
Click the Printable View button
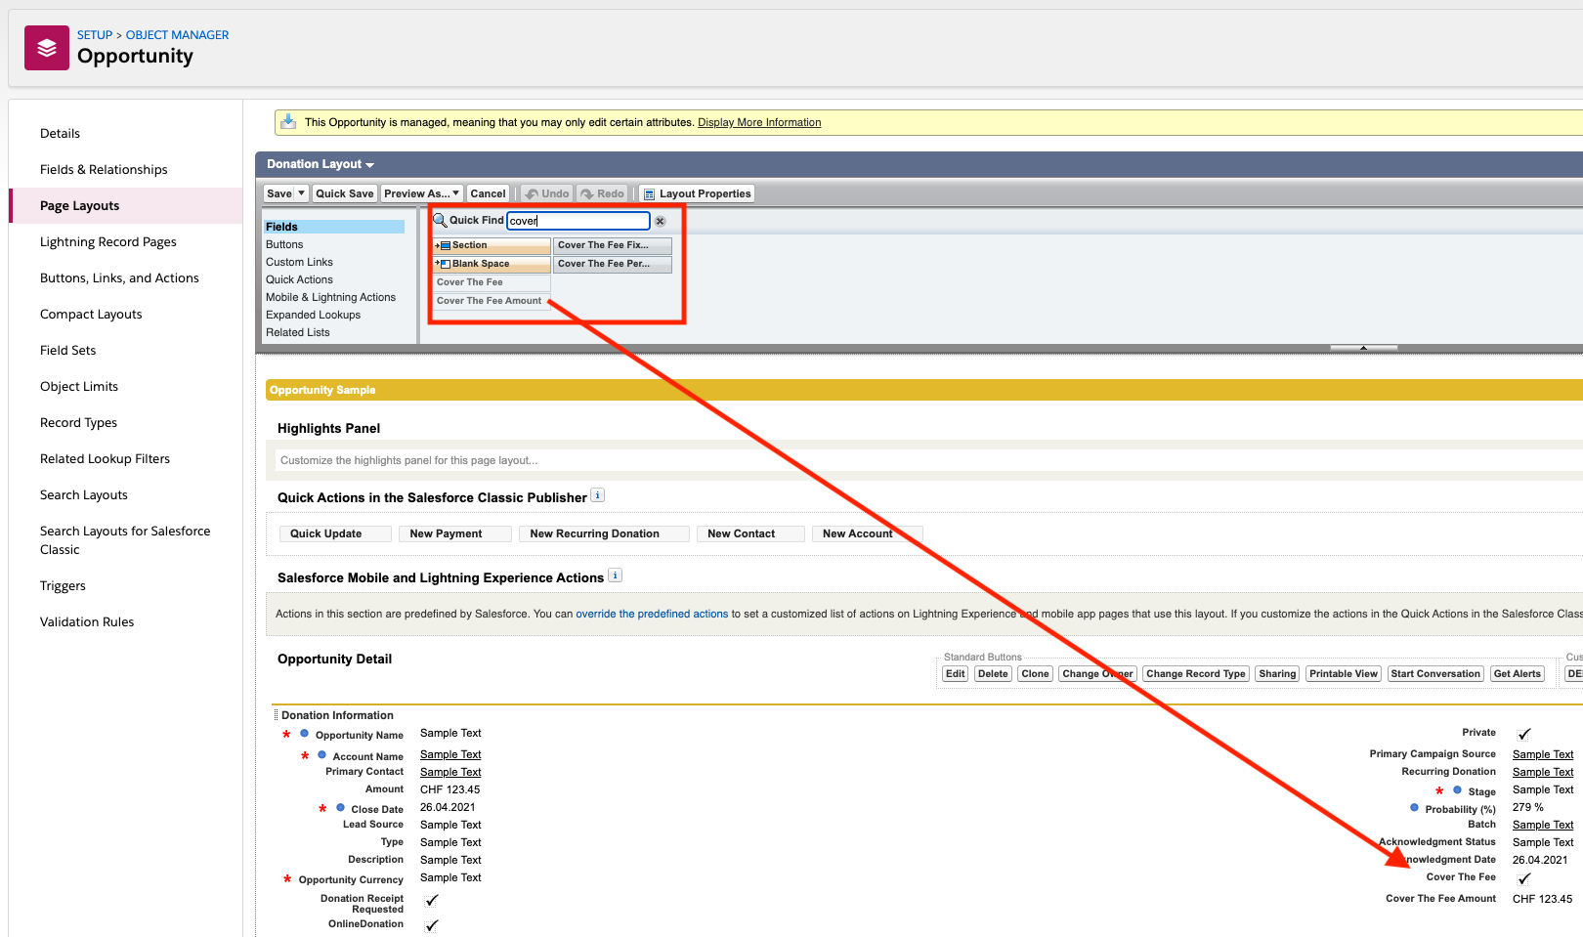pos(1344,674)
